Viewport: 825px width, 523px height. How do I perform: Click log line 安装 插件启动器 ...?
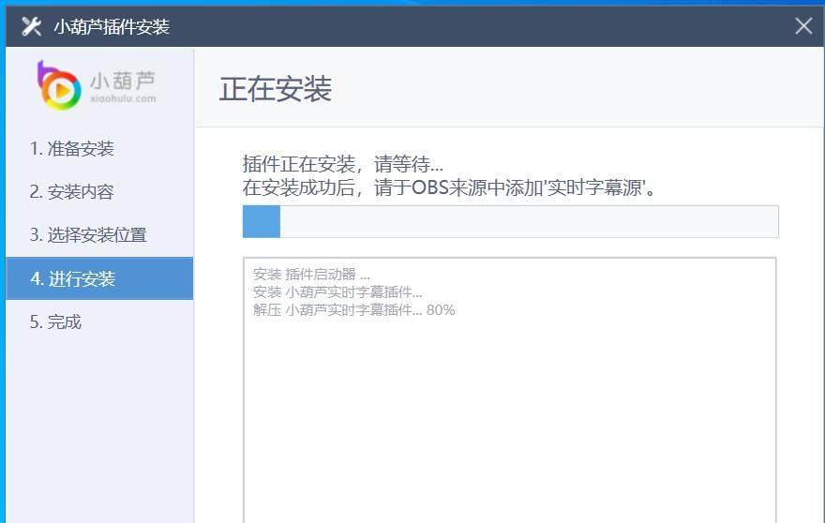(311, 274)
